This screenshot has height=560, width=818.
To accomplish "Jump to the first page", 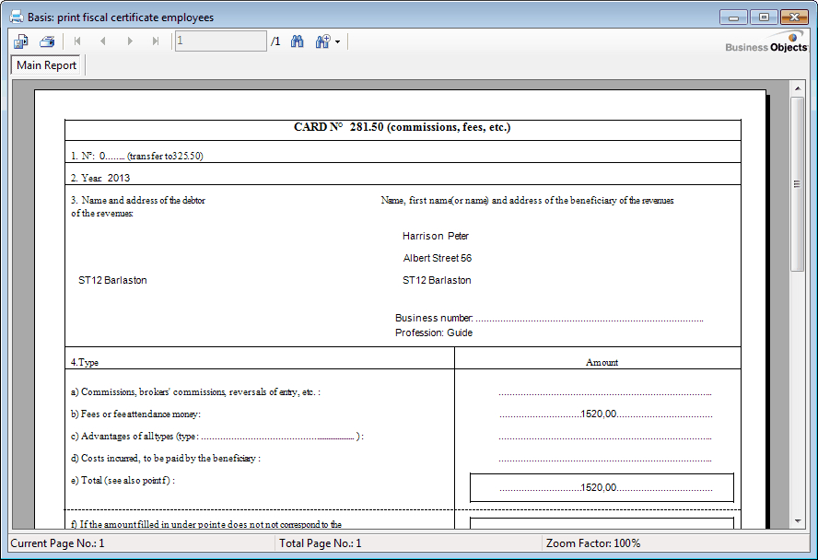I will click(x=77, y=41).
